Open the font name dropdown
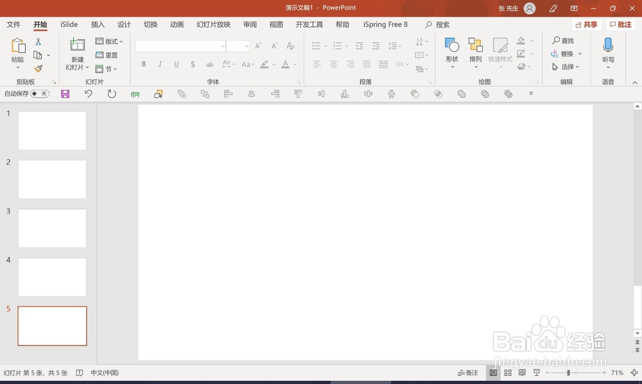The image size is (642, 384). (x=223, y=46)
